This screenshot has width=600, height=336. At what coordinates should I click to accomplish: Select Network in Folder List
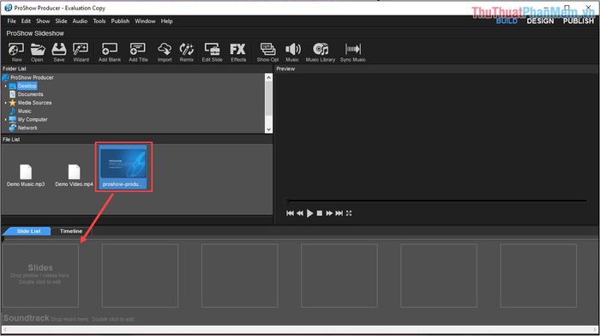[27, 128]
